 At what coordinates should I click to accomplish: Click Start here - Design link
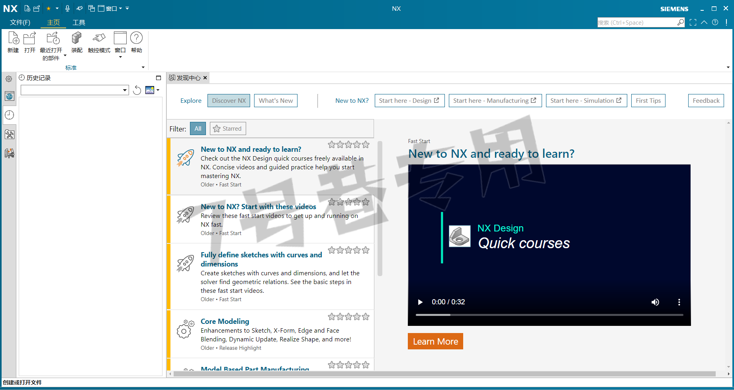(x=409, y=101)
